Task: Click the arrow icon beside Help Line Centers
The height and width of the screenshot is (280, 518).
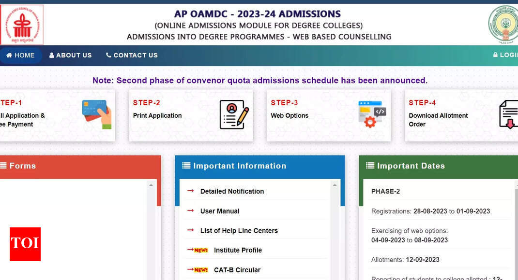Action: click(x=190, y=230)
